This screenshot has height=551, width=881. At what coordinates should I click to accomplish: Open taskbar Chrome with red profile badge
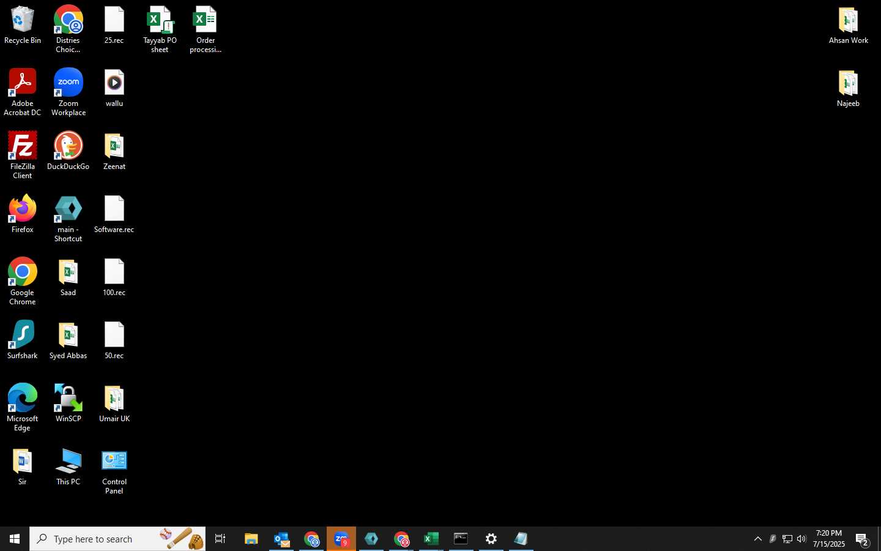pos(401,539)
